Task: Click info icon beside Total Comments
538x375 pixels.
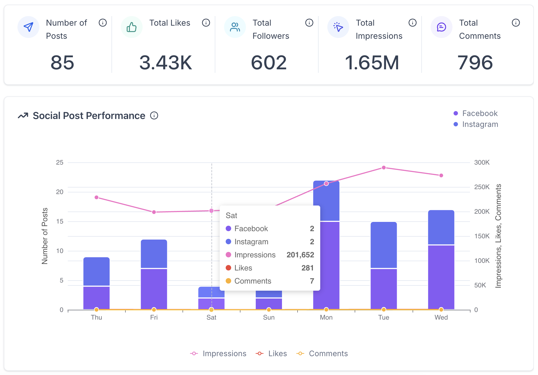Action: (516, 23)
